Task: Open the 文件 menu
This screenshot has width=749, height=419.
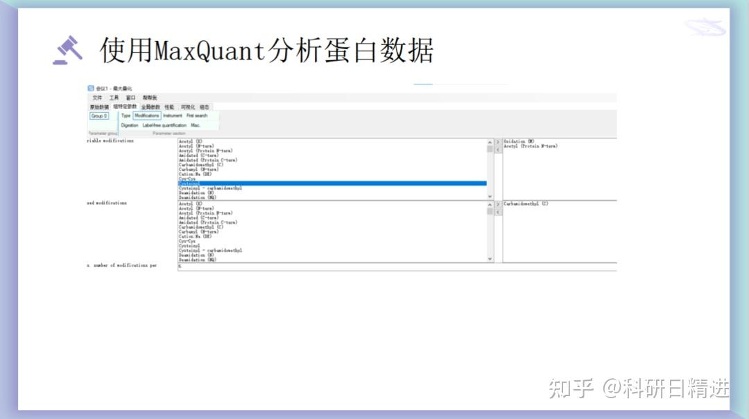Action: click(98, 98)
